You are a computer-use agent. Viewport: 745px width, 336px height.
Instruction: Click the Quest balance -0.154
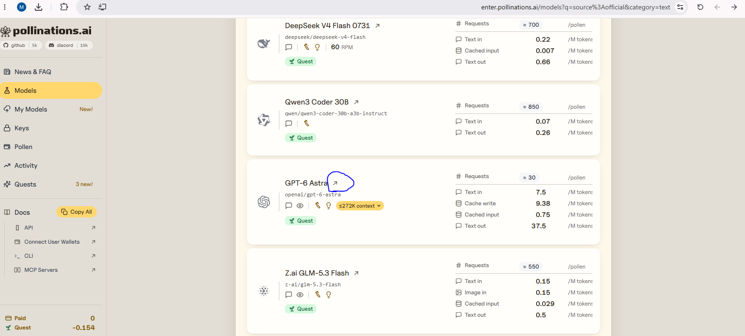click(84, 328)
